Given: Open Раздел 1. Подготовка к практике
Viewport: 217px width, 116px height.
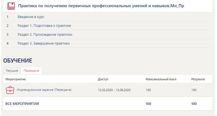Looking at the screenshot, I should 44,25.
